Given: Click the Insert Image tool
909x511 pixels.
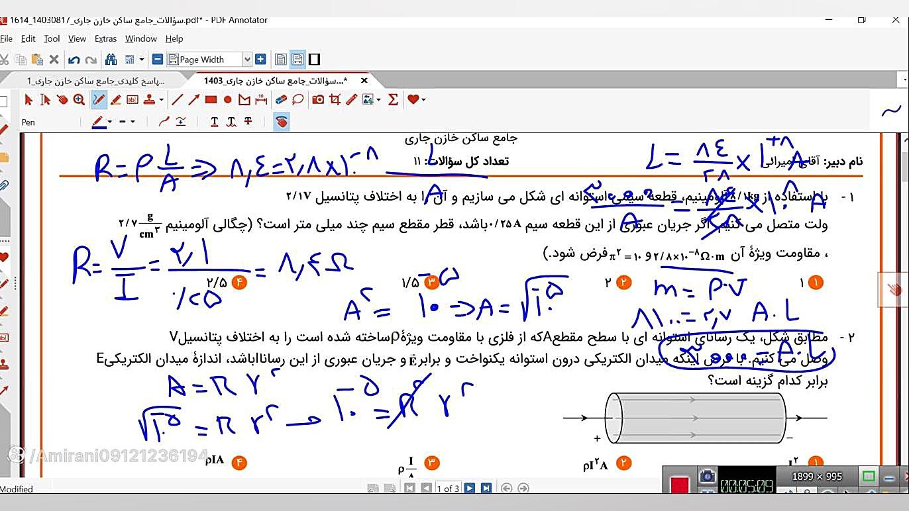Looking at the screenshot, I should click(x=367, y=100).
